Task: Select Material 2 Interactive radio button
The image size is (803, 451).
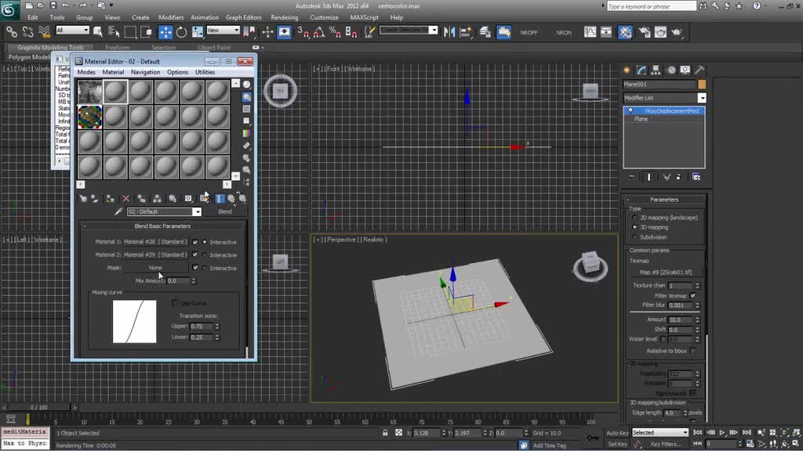Action: [205, 254]
